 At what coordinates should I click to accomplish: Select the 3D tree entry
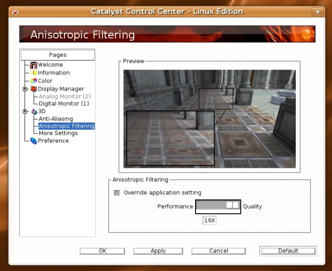pos(42,111)
